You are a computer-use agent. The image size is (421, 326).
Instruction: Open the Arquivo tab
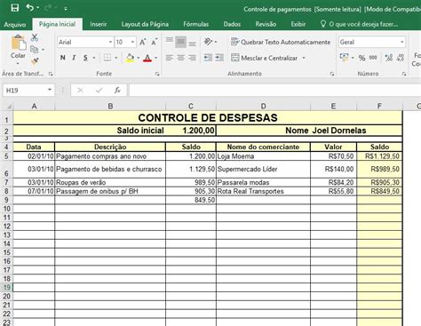coord(14,25)
